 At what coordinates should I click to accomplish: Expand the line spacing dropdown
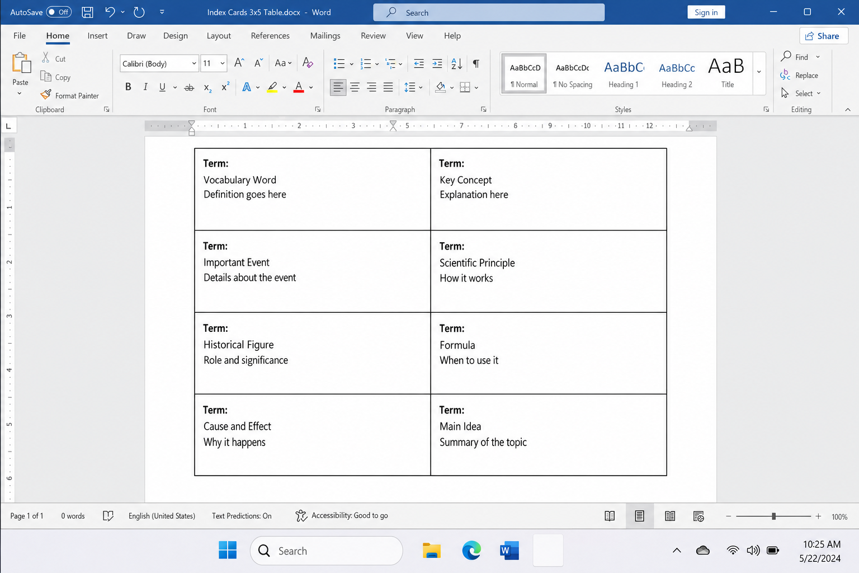point(421,87)
